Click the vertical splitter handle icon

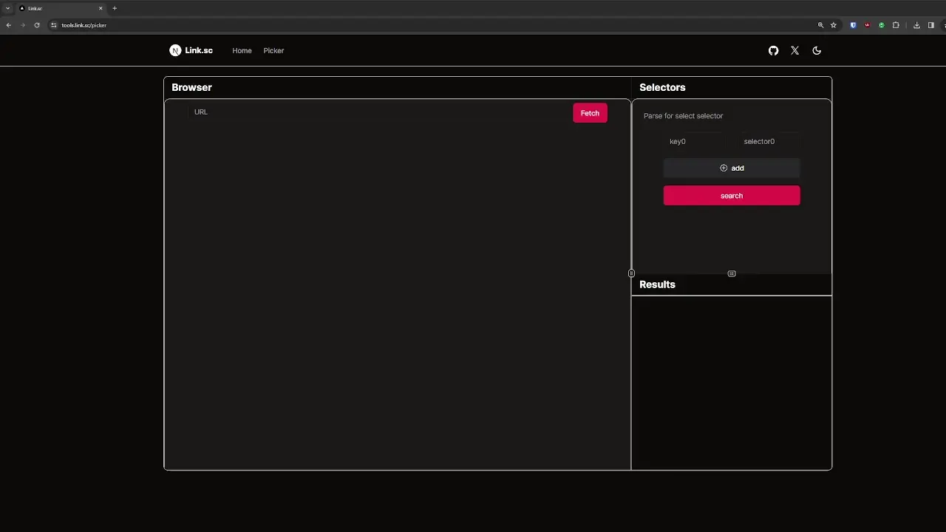pyautogui.click(x=631, y=273)
